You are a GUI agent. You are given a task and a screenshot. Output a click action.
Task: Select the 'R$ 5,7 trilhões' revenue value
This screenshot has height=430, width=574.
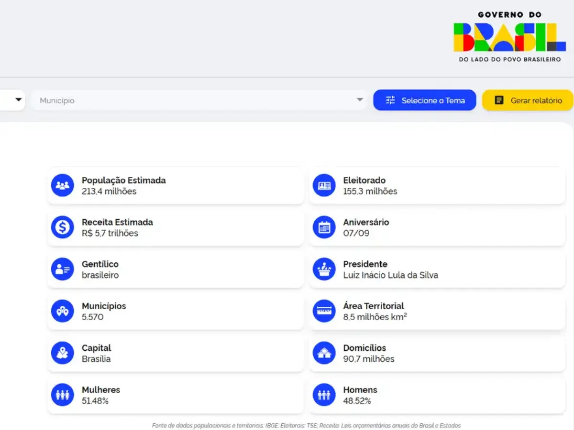[x=110, y=233]
